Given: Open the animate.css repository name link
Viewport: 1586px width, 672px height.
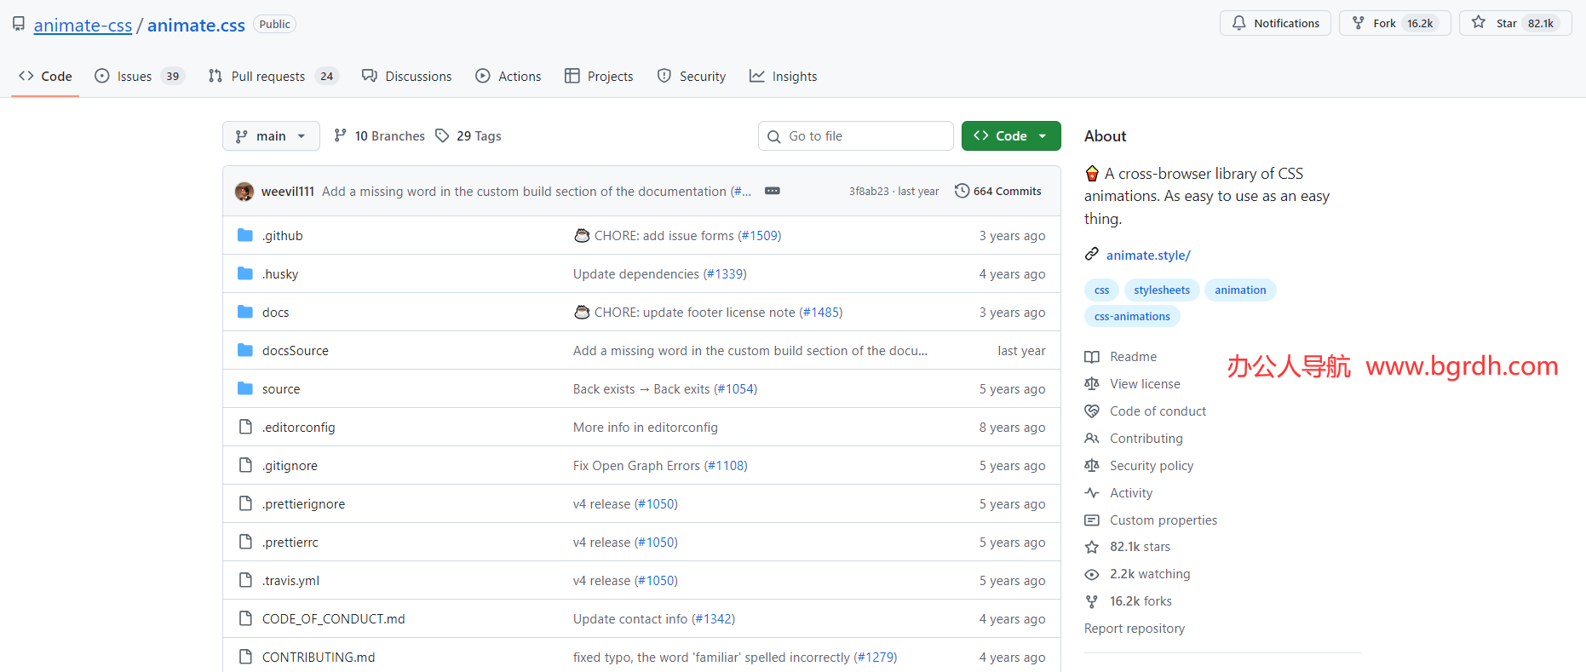Looking at the screenshot, I should [196, 25].
